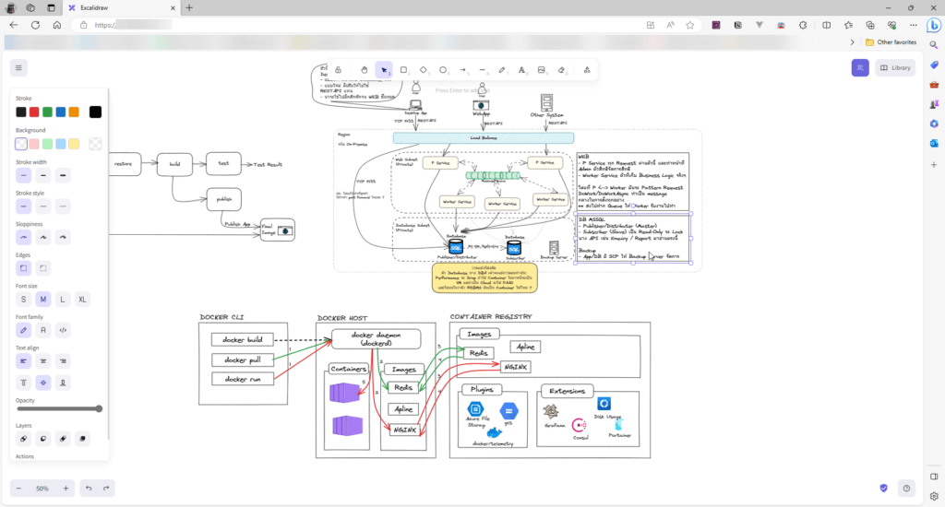Select the Rectangle tool
945x507 pixels.
click(x=404, y=70)
